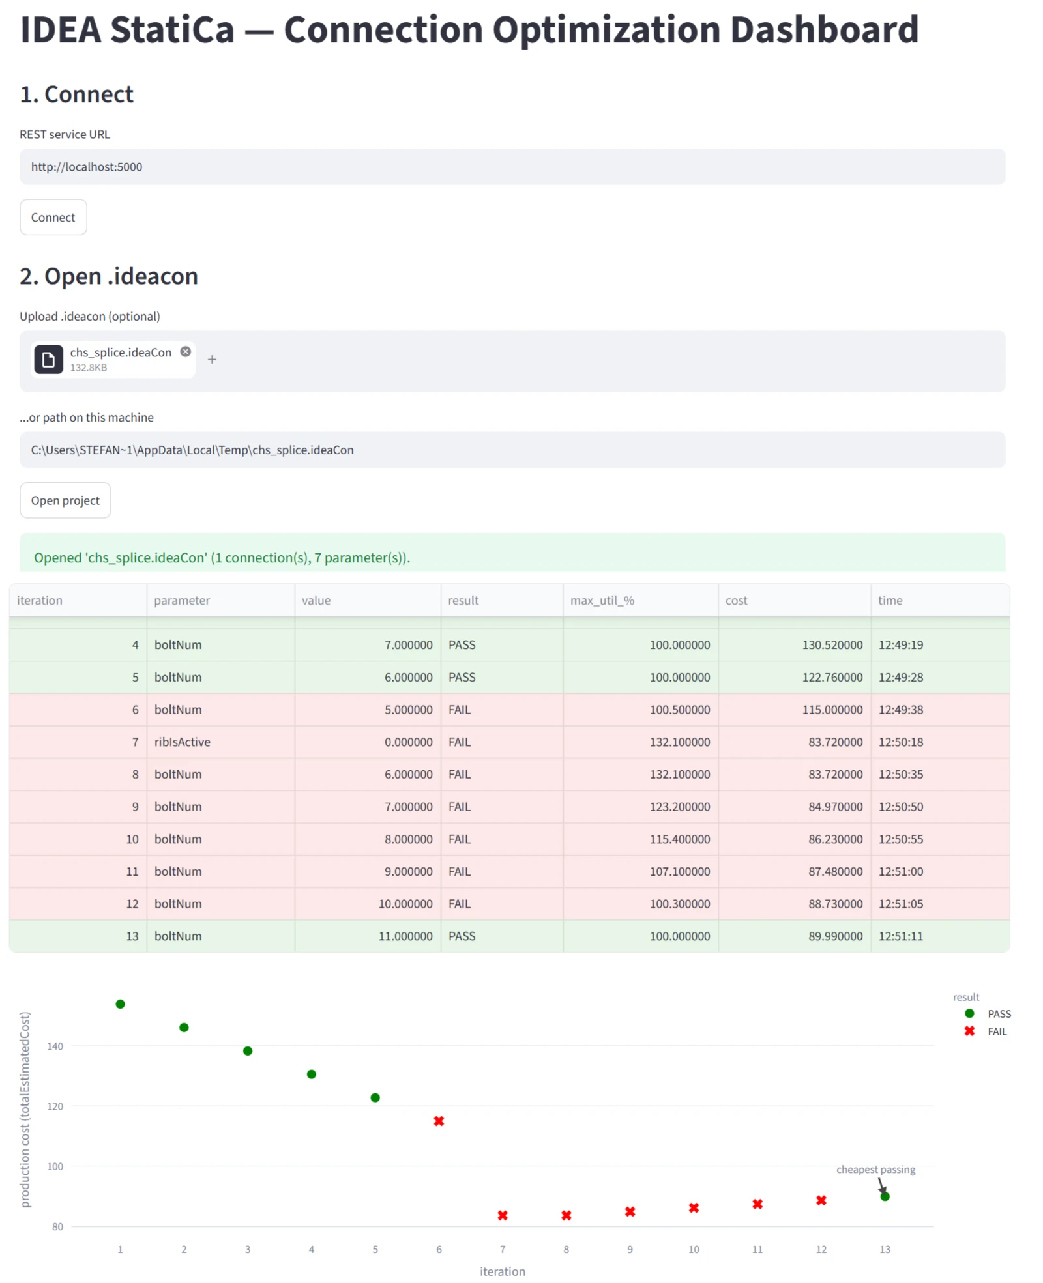Select the 12:49:19 time cell
The height and width of the screenshot is (1283, 1043).
coord(940,645)
